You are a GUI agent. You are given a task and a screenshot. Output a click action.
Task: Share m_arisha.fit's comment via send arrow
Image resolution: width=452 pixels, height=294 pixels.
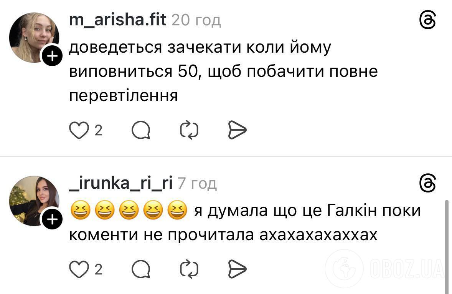point(238,130)
